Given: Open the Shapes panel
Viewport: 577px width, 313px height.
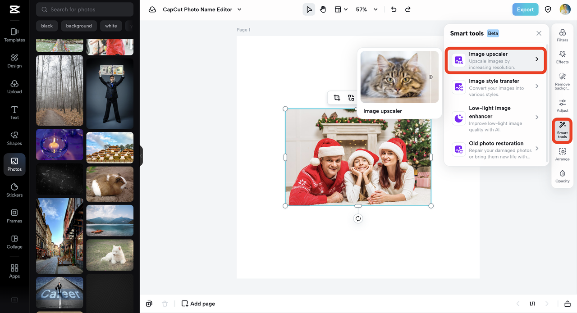Looking at the screenshot, I should tap(14, 138).
